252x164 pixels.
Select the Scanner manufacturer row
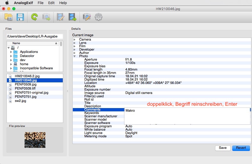click(x=98, y=116)
